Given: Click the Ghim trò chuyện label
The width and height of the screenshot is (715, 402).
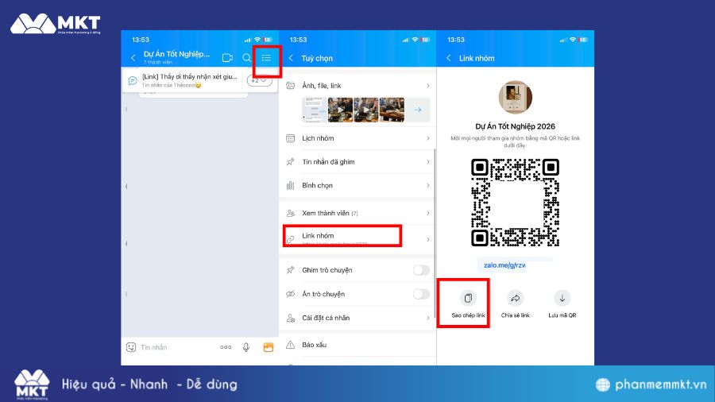Looking at the screenshot, I should 327,270.
